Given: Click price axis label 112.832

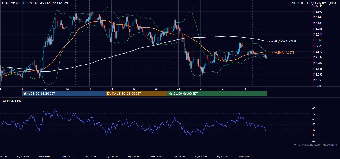Looking at the screenshot, I should (317, 57).
